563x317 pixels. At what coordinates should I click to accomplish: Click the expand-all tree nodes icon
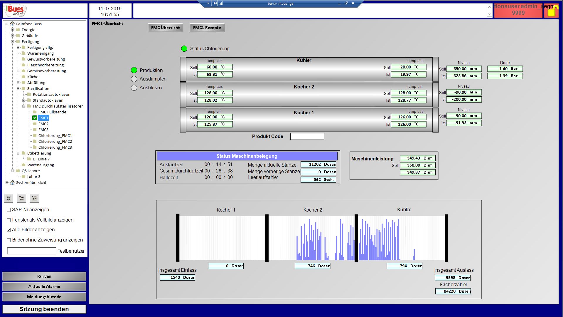click(x=21, y=198)
